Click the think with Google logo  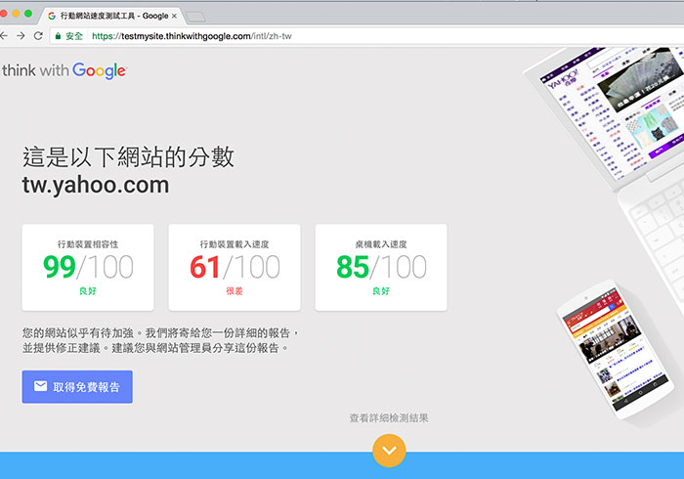coord(64,70)
